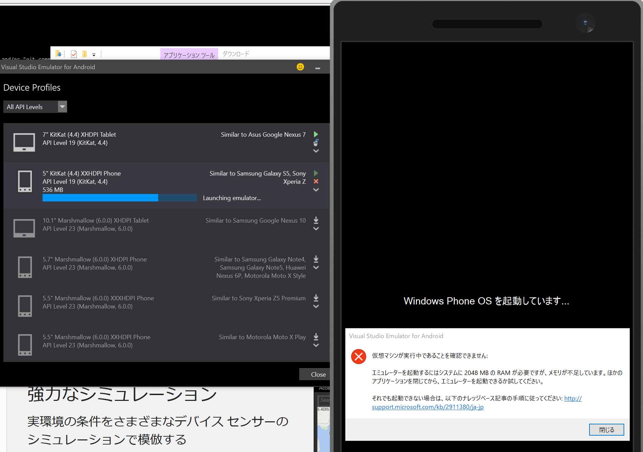The width and height of the screenshot is (643, 452).
Task: Open the support.microsoft.com knowledge base link
Action: click(428, 407)
